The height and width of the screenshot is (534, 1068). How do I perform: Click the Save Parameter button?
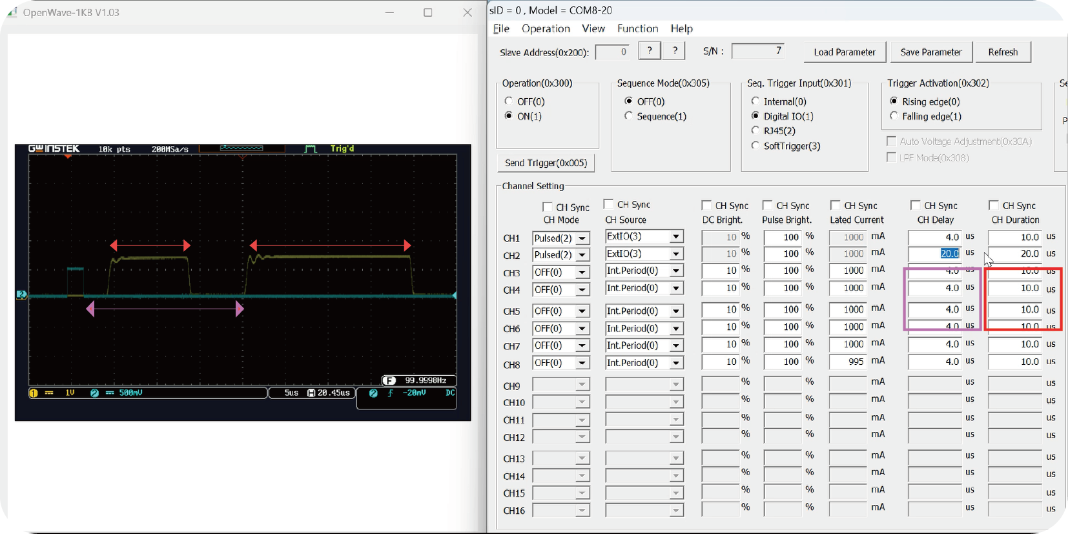pos(930,52)
